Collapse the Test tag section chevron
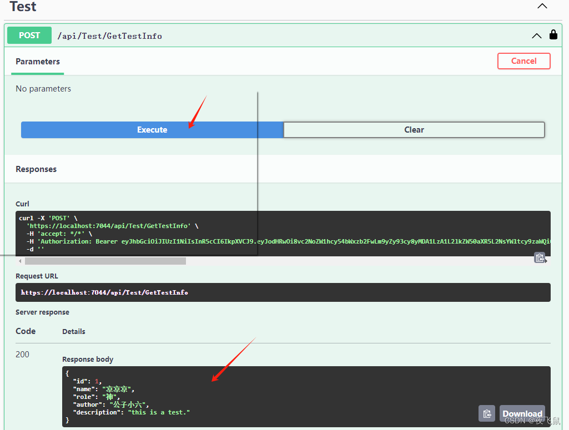 pyautogui.click(x=542, y=6)
